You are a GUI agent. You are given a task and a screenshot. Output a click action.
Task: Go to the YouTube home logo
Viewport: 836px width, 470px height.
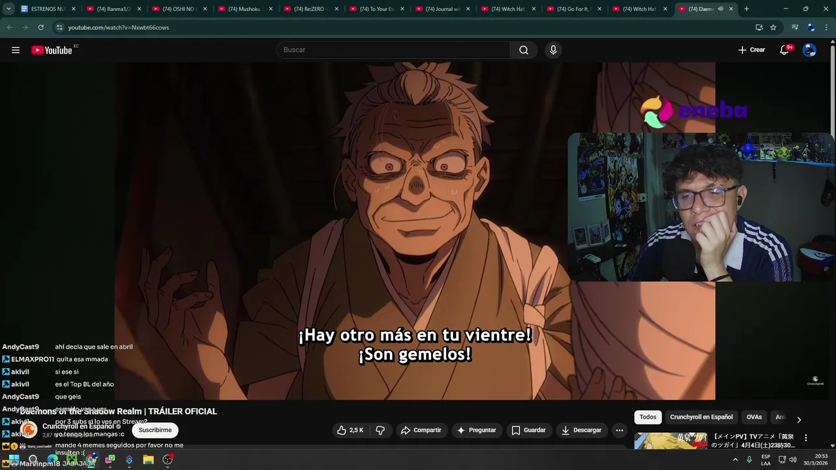(x=52, y=50)
